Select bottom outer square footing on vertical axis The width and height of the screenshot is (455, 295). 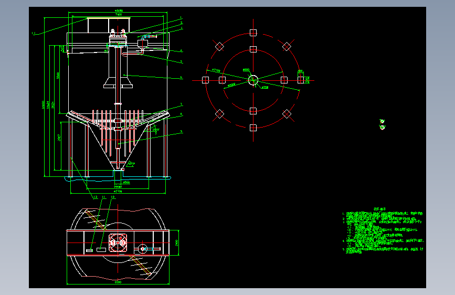coord(253,128)
